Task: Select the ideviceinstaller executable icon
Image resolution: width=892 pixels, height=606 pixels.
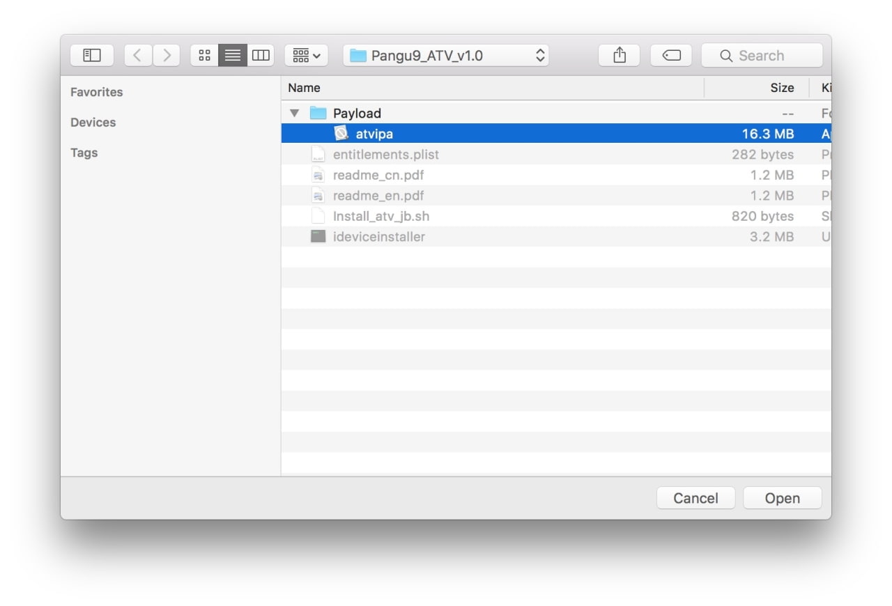Action: pos(318,237)
